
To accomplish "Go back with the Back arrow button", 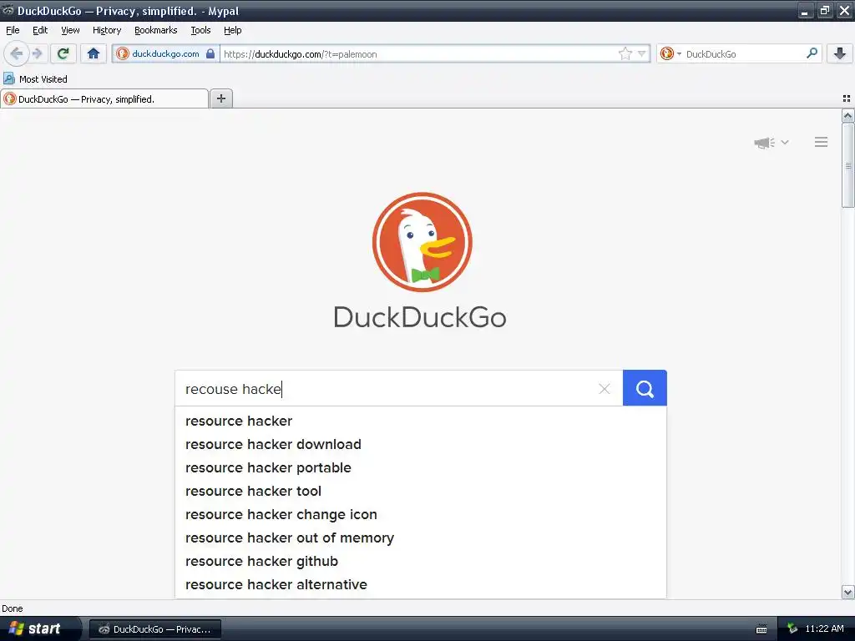I will click(x=17, y=53).
